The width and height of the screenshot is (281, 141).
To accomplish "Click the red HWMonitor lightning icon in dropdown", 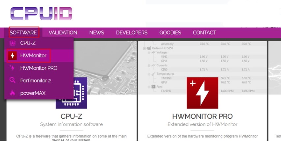I will coord(13,56).
